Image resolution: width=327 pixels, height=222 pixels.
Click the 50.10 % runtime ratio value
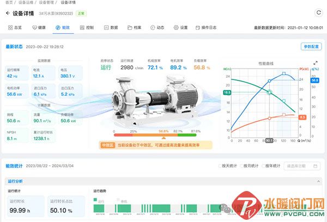point(61,211)
